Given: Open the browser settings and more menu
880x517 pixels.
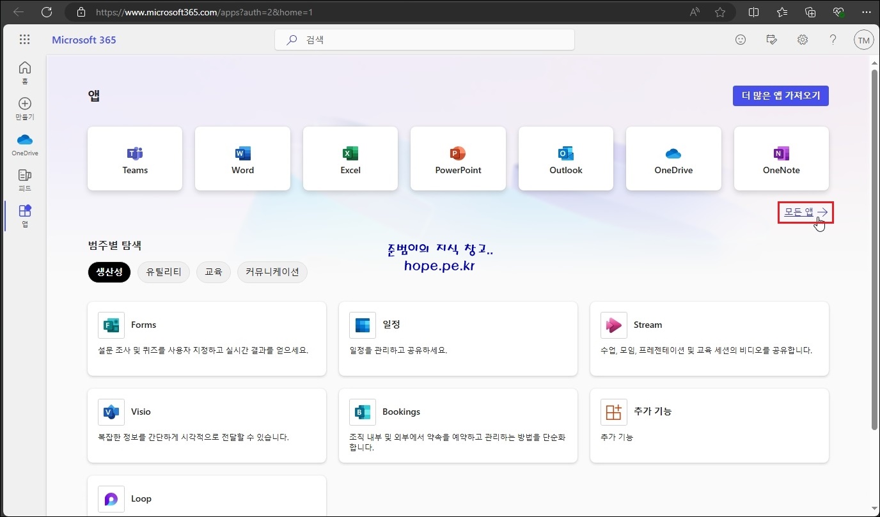Looking at the screenshot, I should 867,12.
